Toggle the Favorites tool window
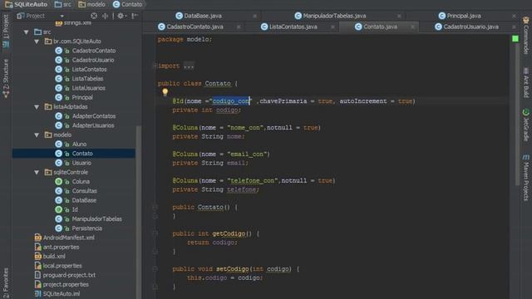The height and width of the screenshot is (299, 532). point(6,283)
